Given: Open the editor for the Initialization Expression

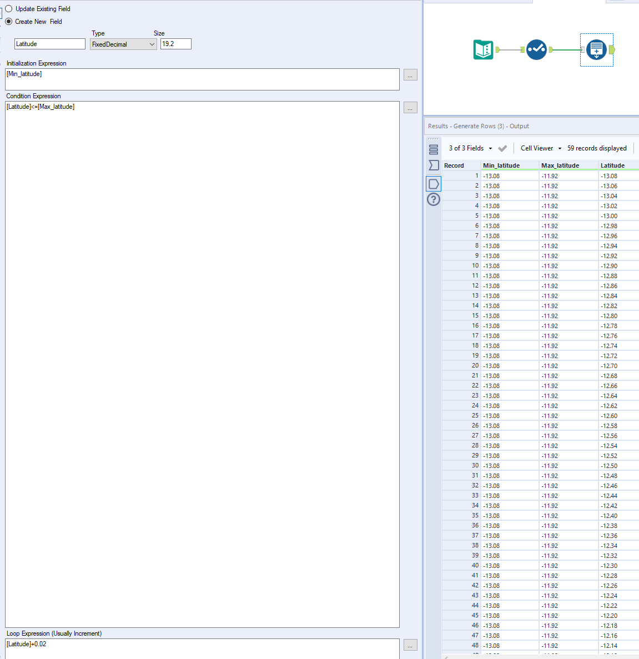Looking at the screenshot, I should (x=410, y=75).
